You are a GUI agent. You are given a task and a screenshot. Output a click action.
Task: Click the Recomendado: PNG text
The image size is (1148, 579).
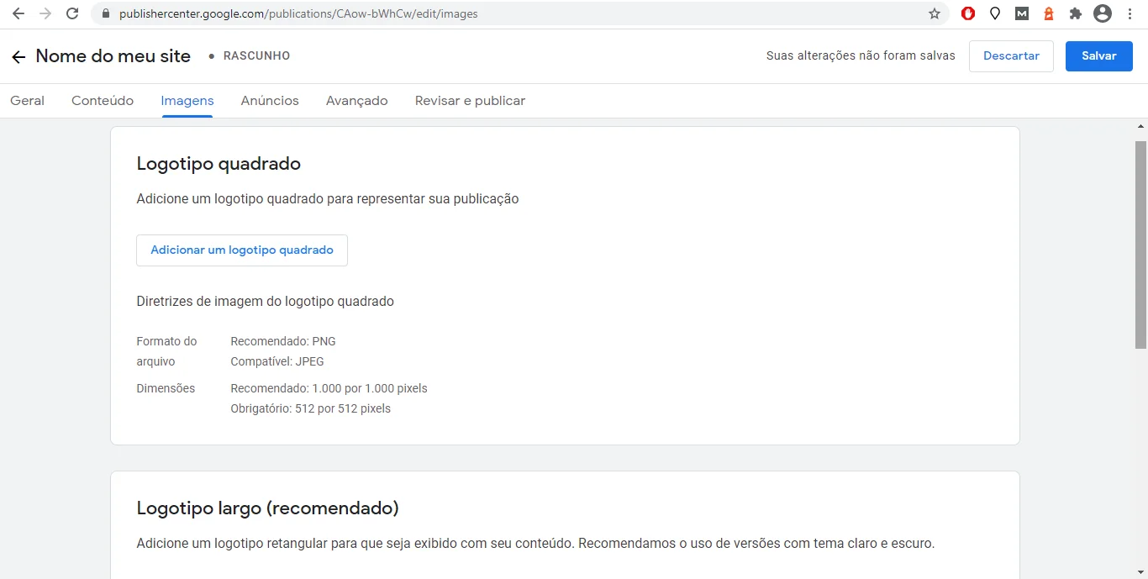(x=283, y=341)
